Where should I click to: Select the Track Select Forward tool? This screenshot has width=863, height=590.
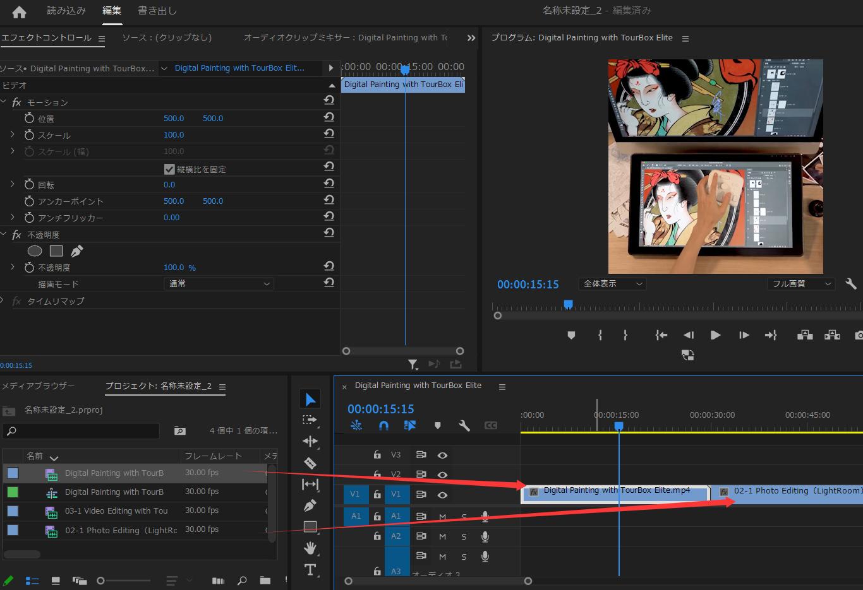click(x=310, y=419)
